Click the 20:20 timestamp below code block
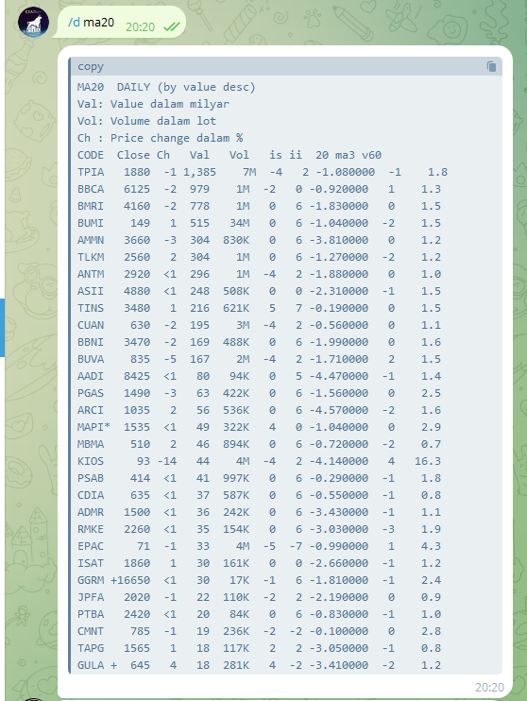The width and height of the screenshot is (527, 701). 489,687
